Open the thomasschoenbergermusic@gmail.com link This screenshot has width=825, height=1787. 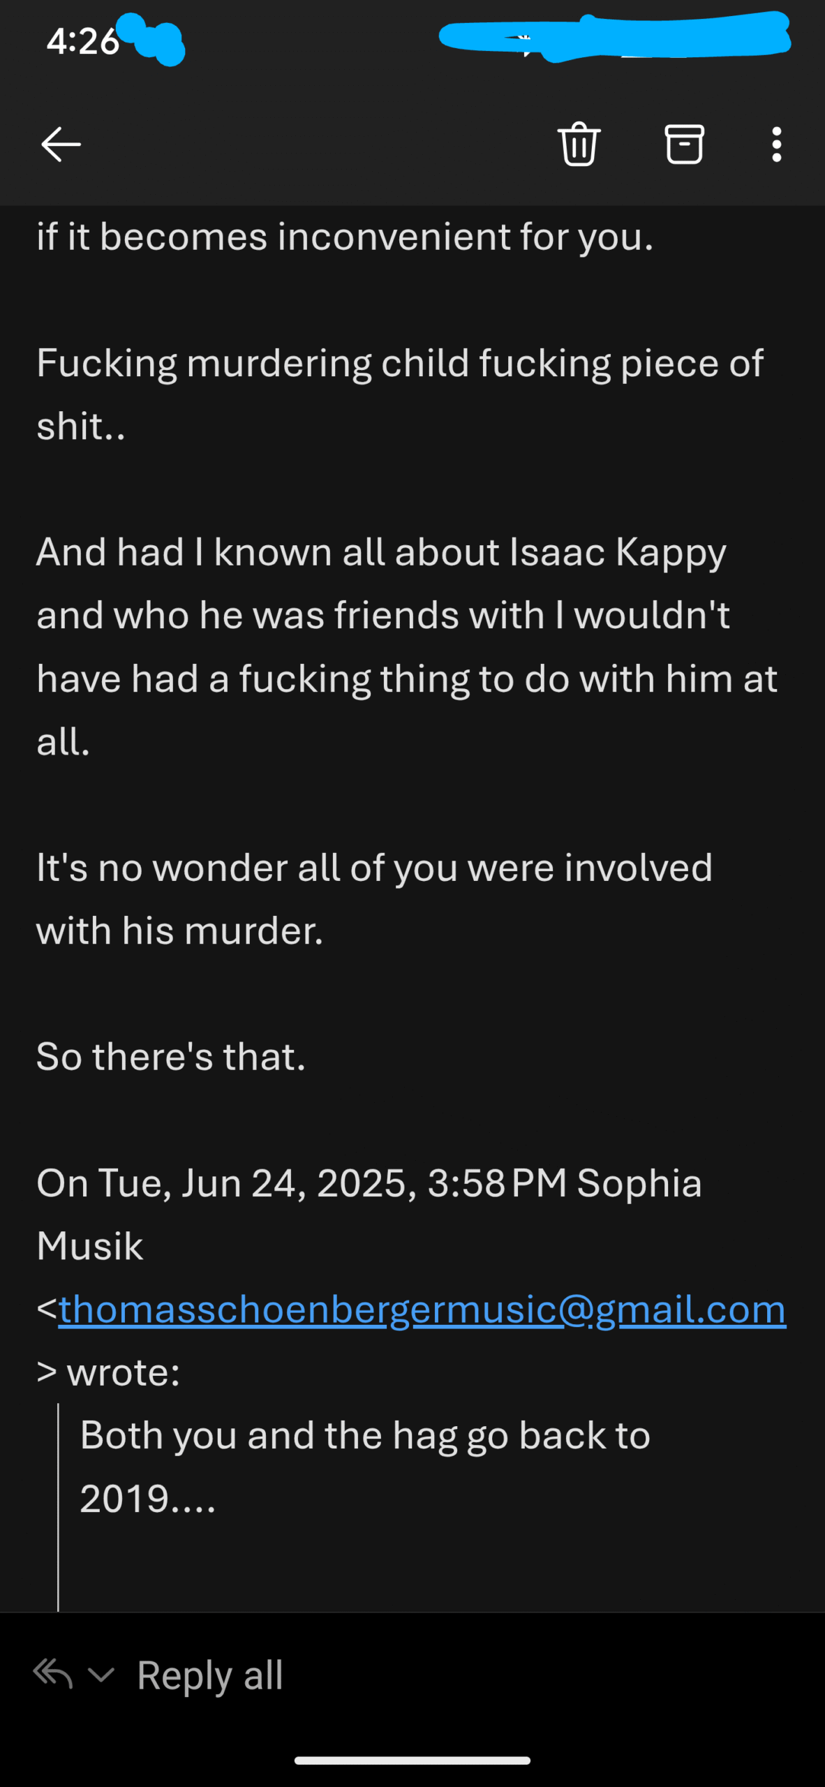422,1310
